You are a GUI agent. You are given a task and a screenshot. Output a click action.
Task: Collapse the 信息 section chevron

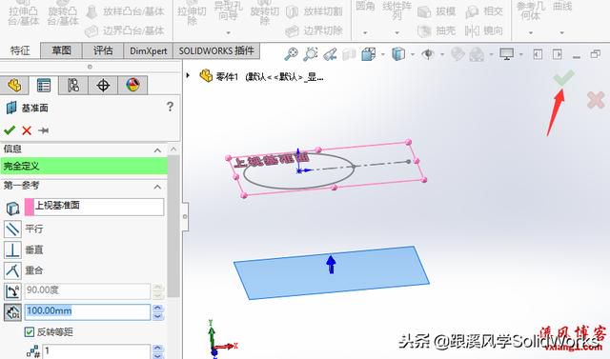[x=157, y=150]
